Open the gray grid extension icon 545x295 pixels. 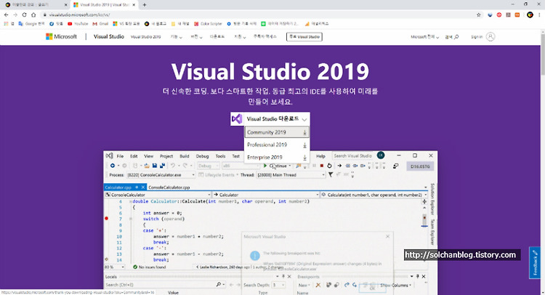(x=508, y=15)
